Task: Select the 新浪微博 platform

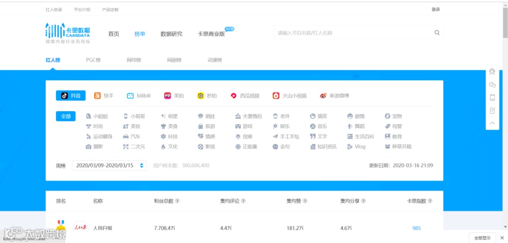Action: 334,96
